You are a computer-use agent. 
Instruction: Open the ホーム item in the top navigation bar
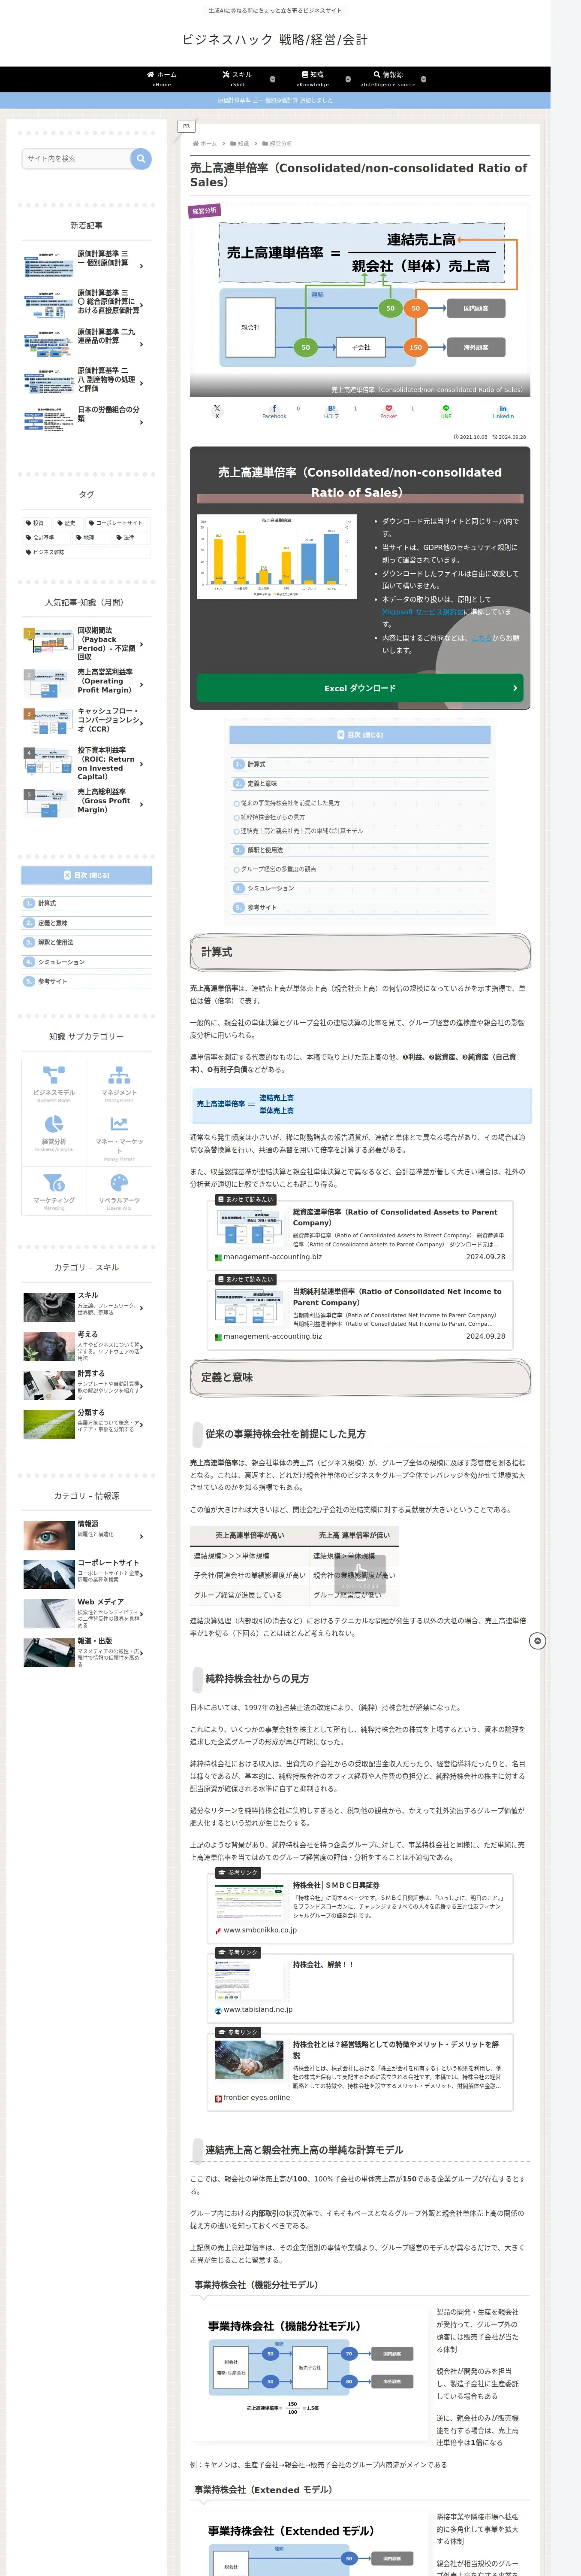coord(162,78)
